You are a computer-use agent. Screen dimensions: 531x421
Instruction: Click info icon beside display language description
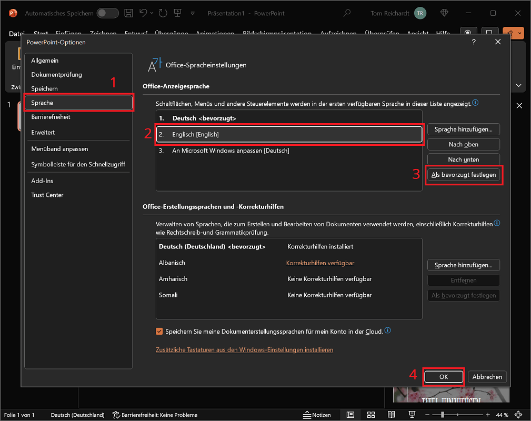[475, 103]
